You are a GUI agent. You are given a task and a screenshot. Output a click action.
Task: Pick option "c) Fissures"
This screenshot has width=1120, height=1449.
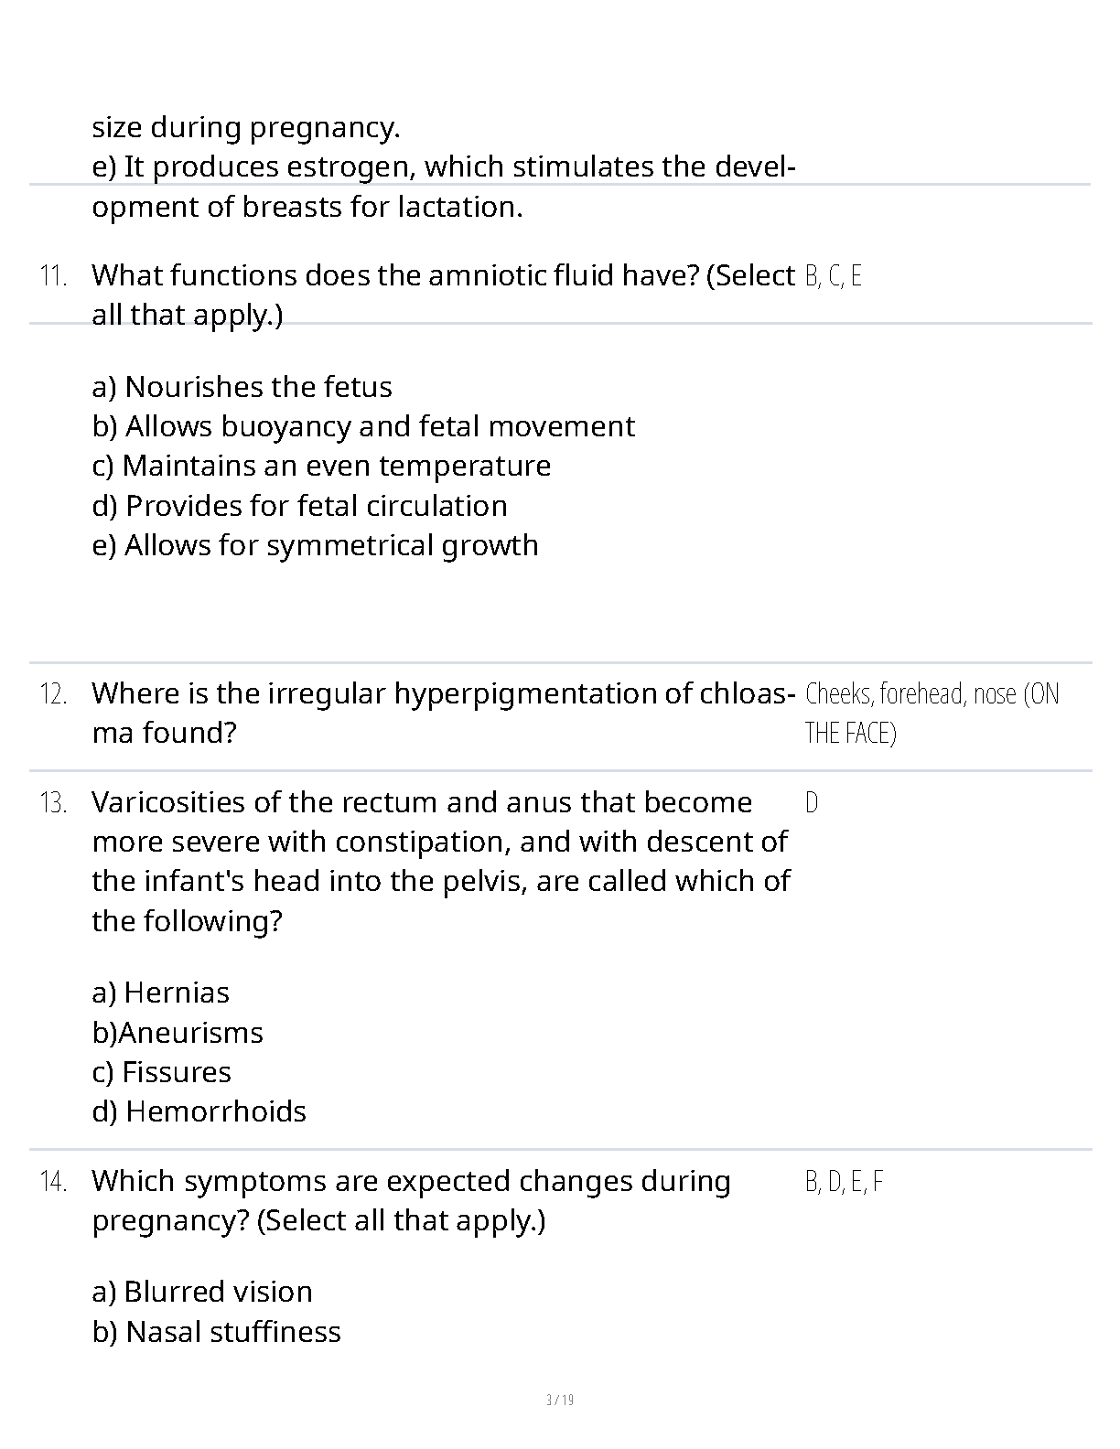(x=162, y=1072)
